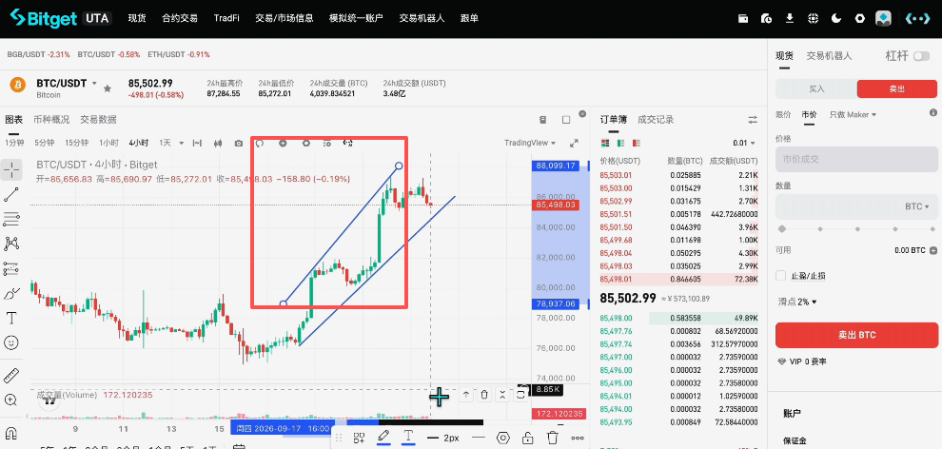Lock the selected drawing
Image resolution: width=942 pixels, height=449 pixels.
point(527,438)
